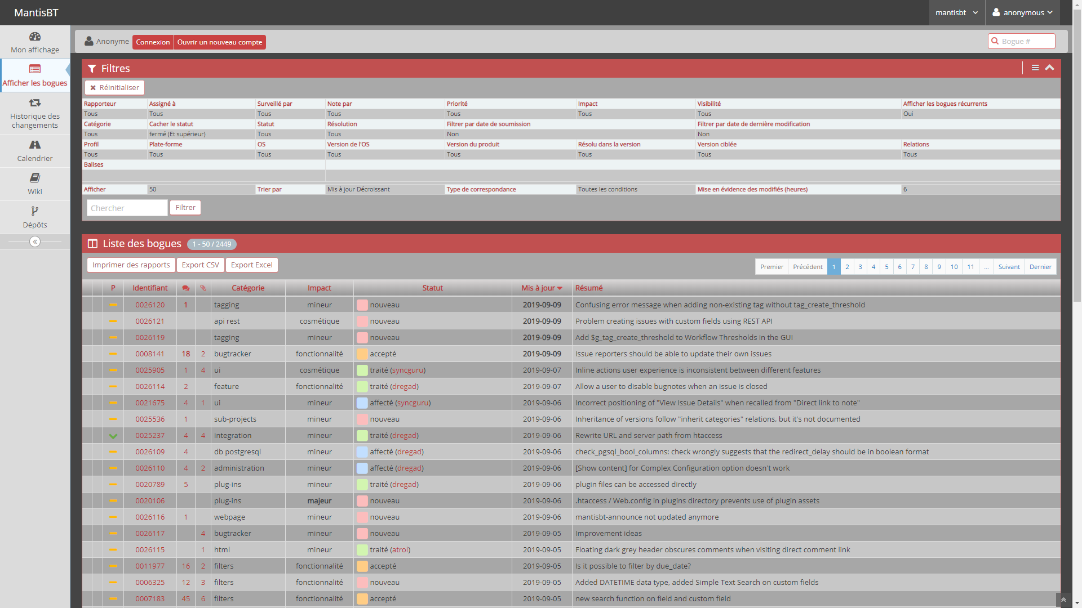The width and height of the screenshot is (1082, 608).
Task: Expand the Cacher le statut filter
Action: pos(171,124)
